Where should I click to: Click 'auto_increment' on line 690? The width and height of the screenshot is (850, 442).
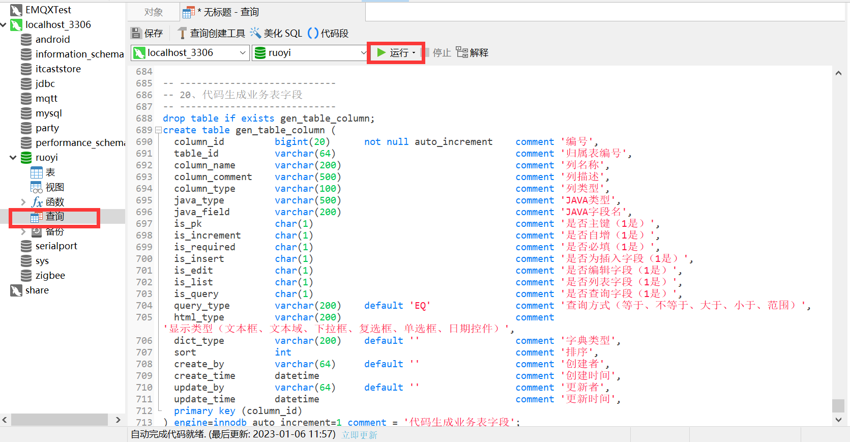pyautogui.click(x=453, y=142)
